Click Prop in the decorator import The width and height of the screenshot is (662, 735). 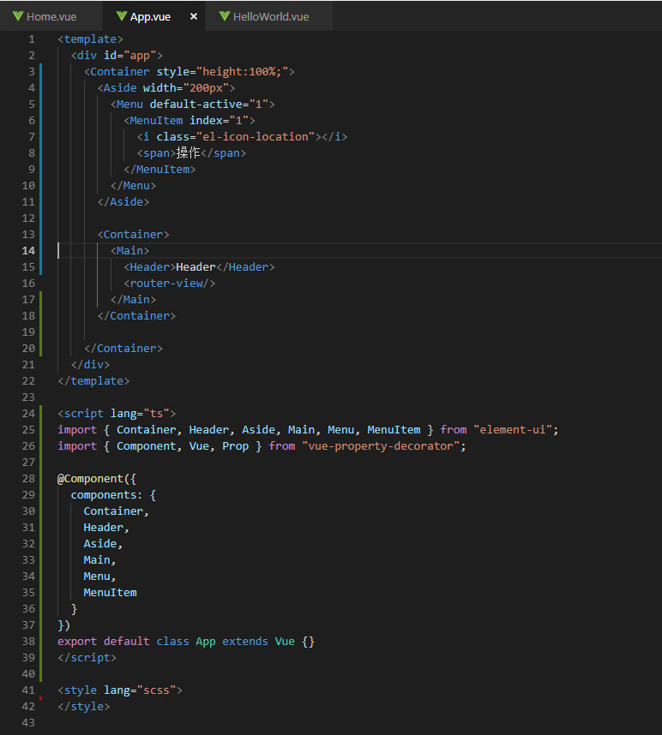pyautogui.click(x=236, y=446)
